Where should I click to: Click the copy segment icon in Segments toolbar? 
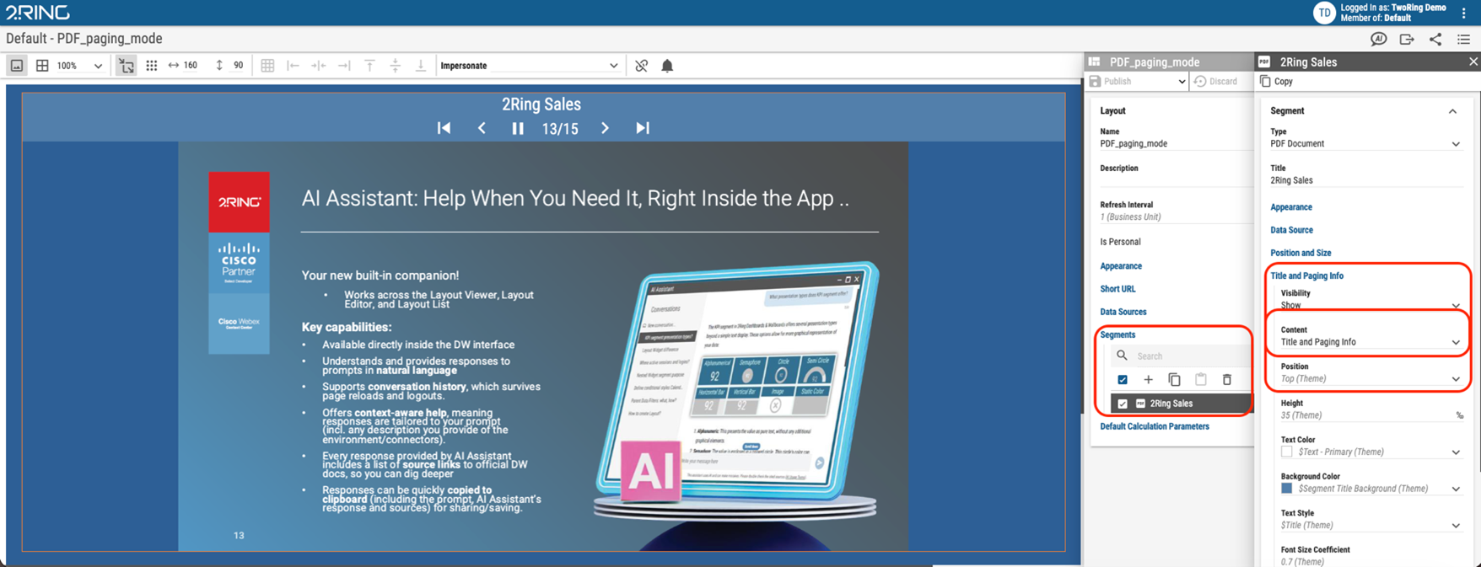1174,380
